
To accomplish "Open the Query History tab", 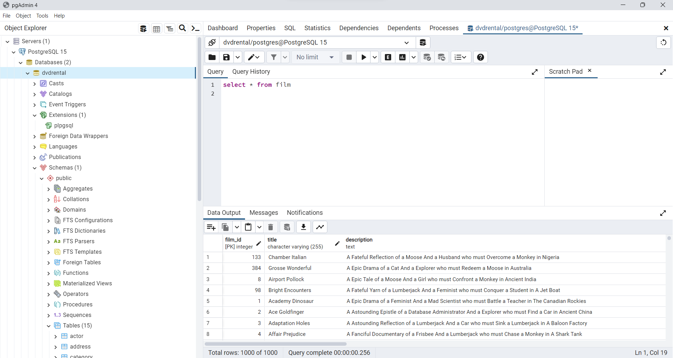I will [251, 72].
